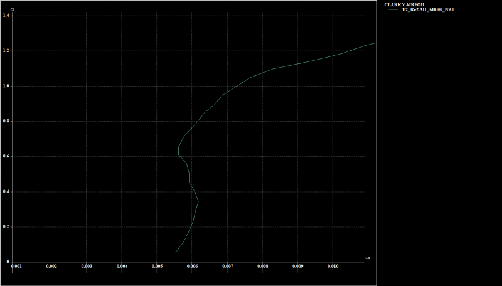Click the 0.008 x-axis tick label
502x286 pixels.
[x=262, y=267]
